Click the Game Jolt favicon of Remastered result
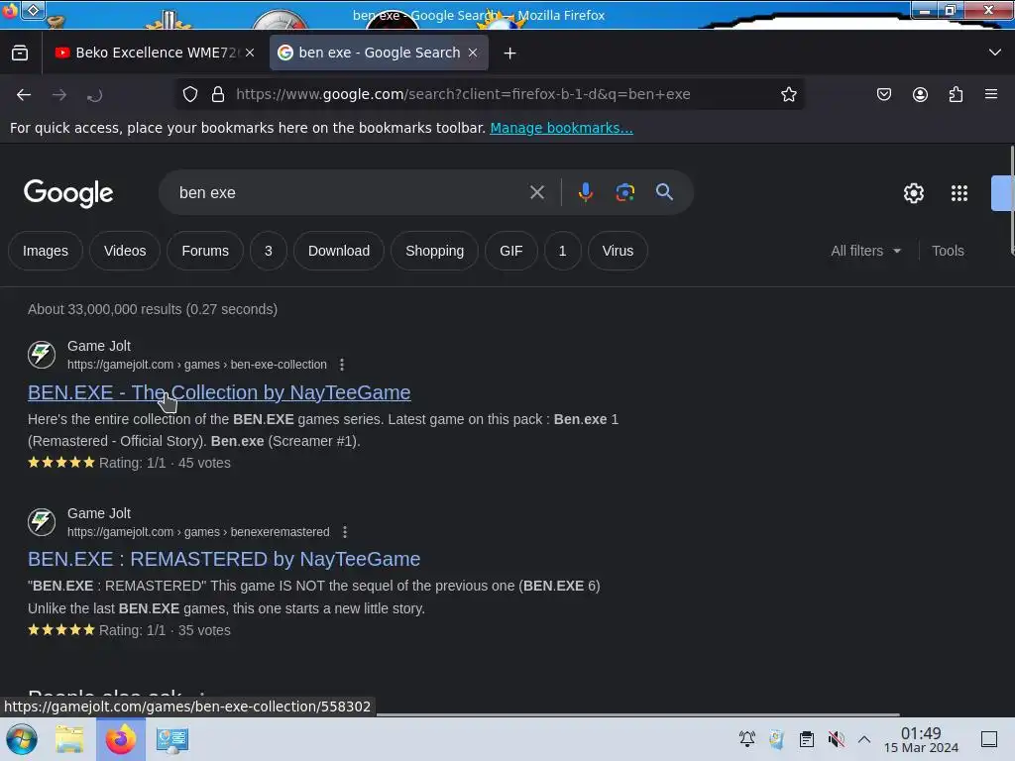This screenshot has height=761, width=1015. pyautogui.click(x=42, y=521)
